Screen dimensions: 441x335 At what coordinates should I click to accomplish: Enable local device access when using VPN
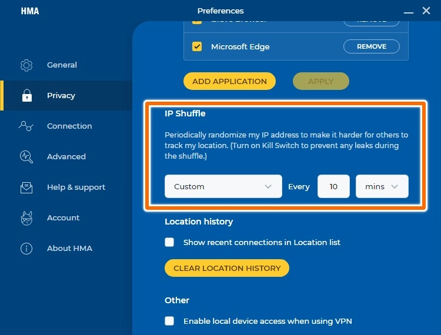169,321
